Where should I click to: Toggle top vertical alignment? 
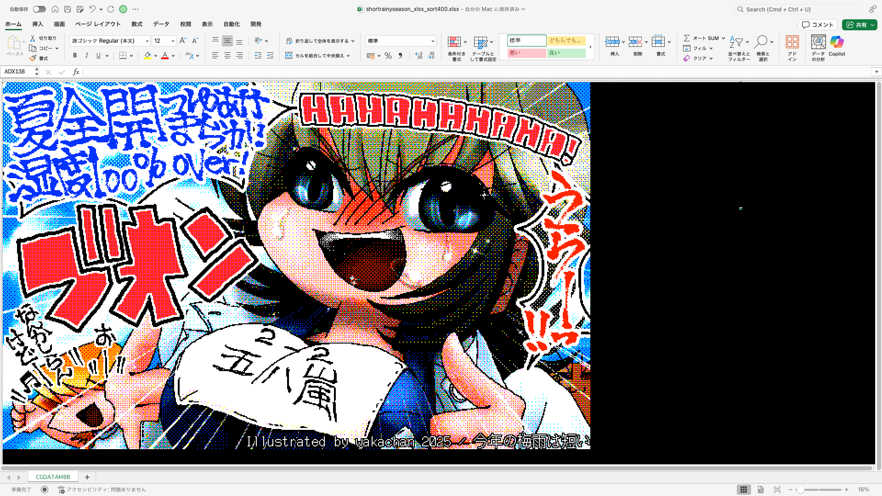(215, 41)
